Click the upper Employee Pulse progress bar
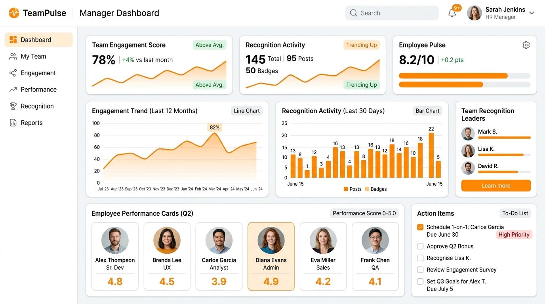 pyautogui.click(x=465, y=76)
